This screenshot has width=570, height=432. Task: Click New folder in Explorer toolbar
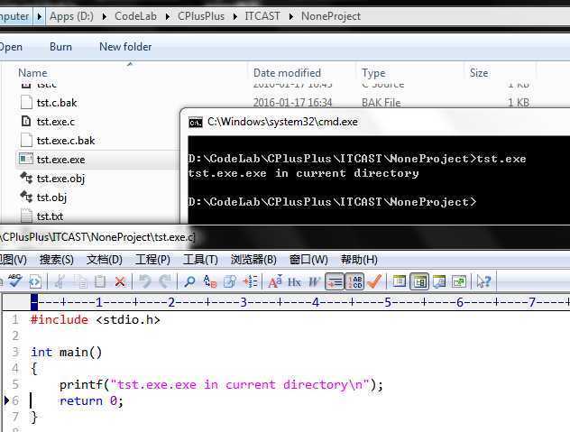click(125, 47)
